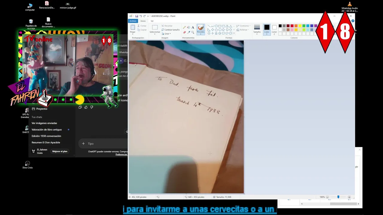Click the WhatsApp Audio VLC desktop file
This screenshot has height=215, width=383.
point(349,7)
